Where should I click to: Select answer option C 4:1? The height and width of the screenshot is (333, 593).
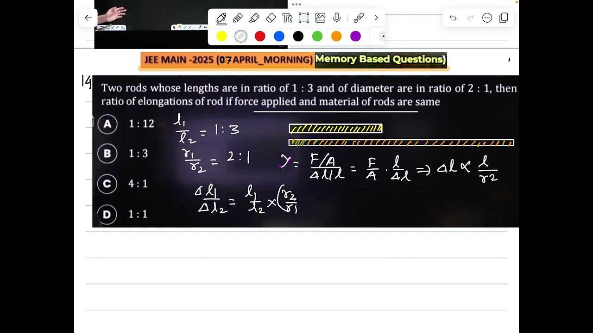click(123, 184)
